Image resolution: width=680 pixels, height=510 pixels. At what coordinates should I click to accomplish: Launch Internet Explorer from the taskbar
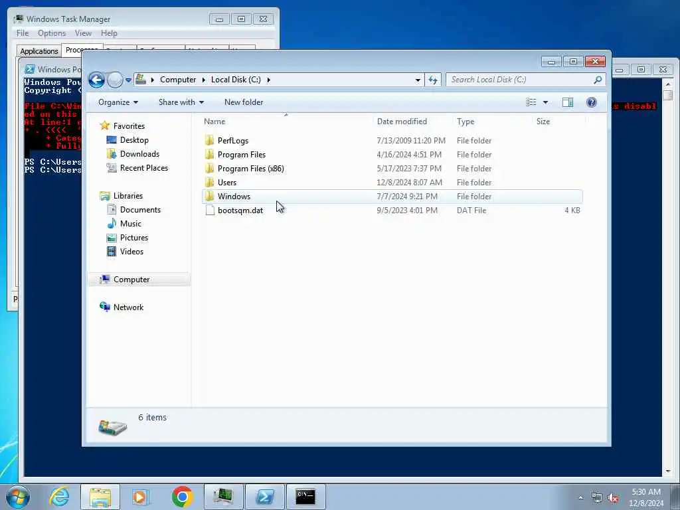click(59, 497)
